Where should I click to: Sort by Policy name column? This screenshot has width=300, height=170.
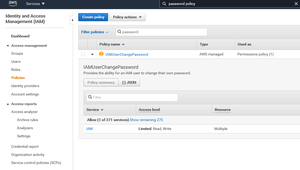[x=112, y=44]
